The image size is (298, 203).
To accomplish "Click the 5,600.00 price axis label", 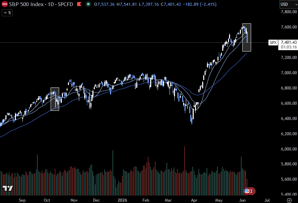I will [289, 179].
